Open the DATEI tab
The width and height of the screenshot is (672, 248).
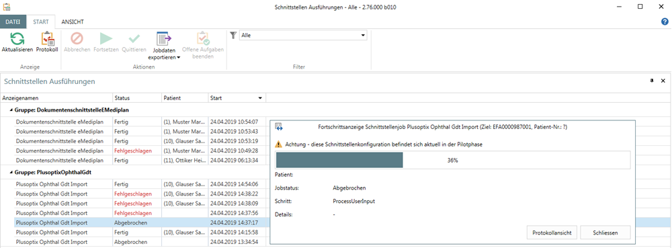pos(13,22)
